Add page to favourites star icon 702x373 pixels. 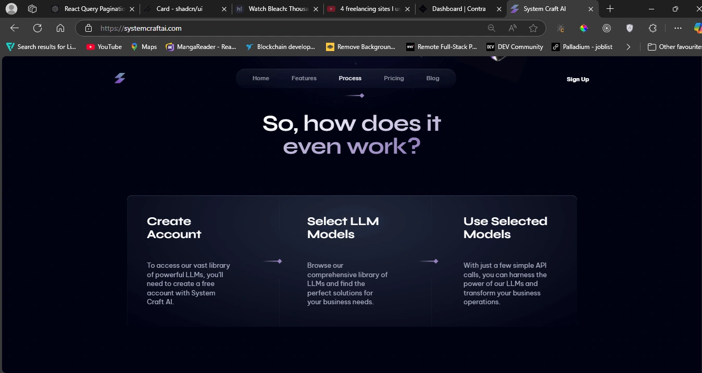pos(533,28)
